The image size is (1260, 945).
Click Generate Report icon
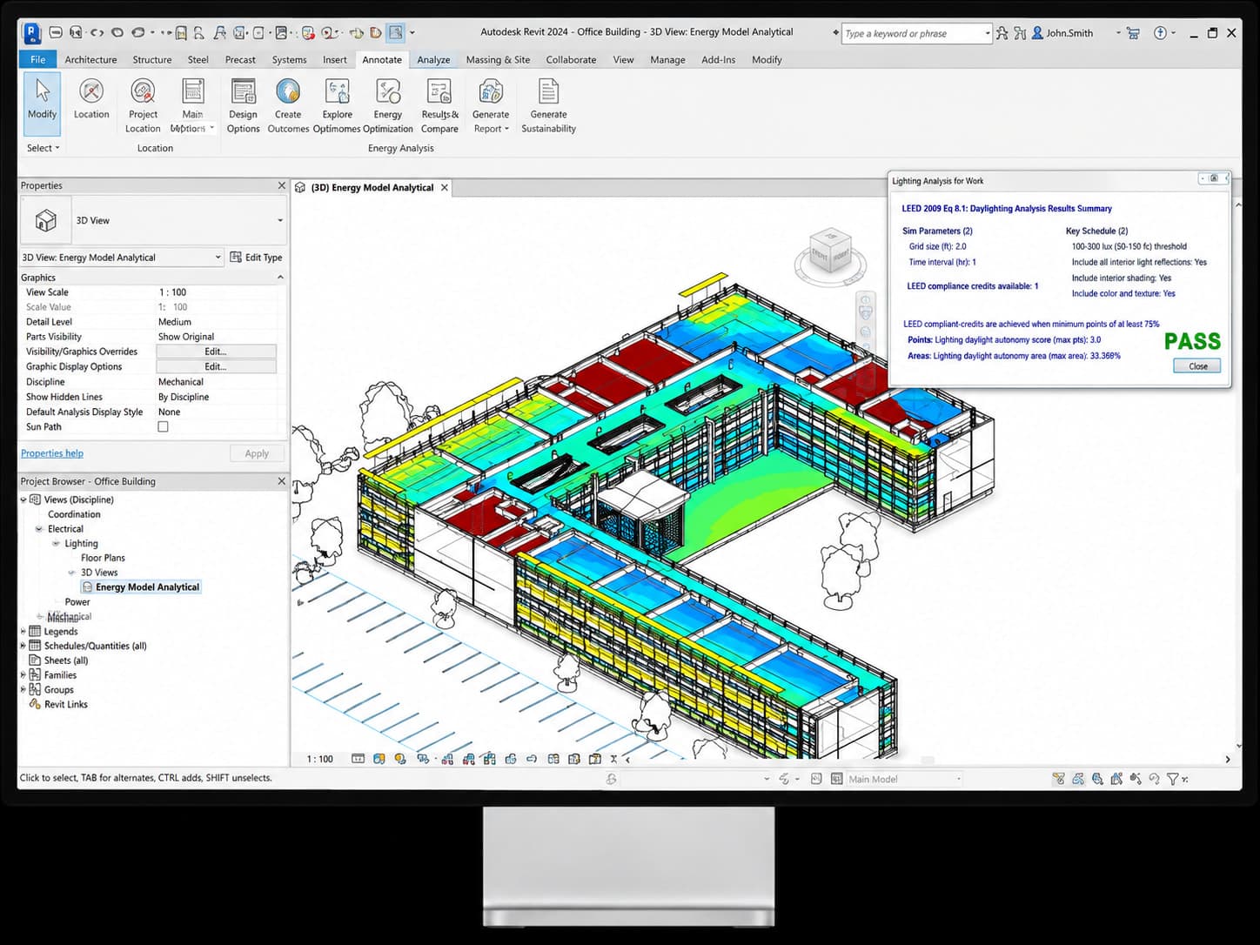click(x=491, y=90)
